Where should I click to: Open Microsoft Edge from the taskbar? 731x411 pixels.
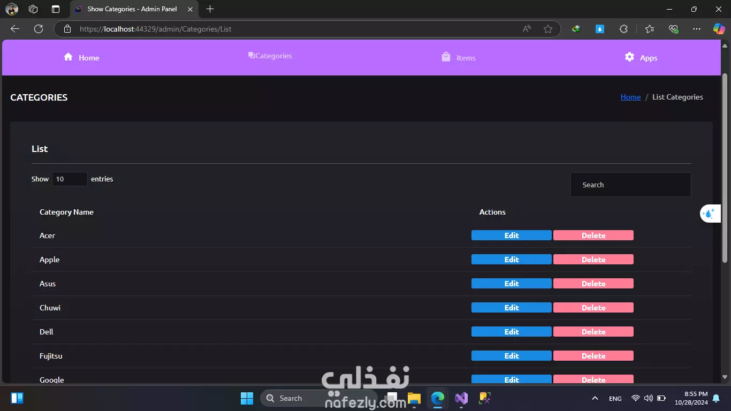pyautogui.click(x=438, y=398)
